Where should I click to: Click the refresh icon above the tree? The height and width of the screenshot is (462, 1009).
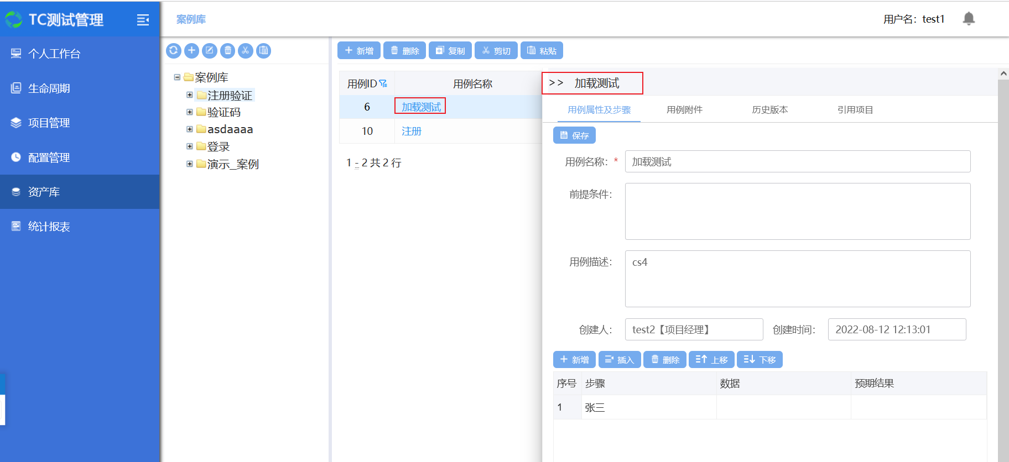pyautogui.click(x=174, y=51)
